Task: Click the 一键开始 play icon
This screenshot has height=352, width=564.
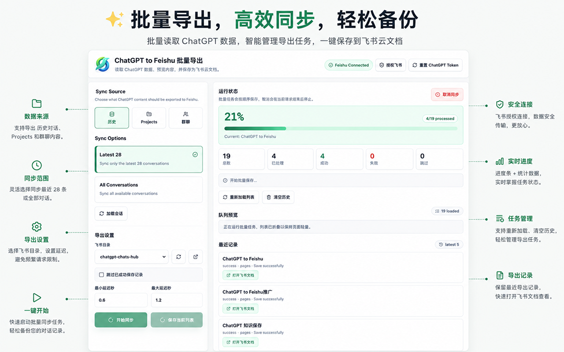Action: [x=37, y=298]
